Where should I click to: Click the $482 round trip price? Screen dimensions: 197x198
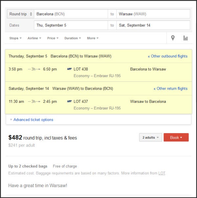pyautogui.click(x=15, y=137)
